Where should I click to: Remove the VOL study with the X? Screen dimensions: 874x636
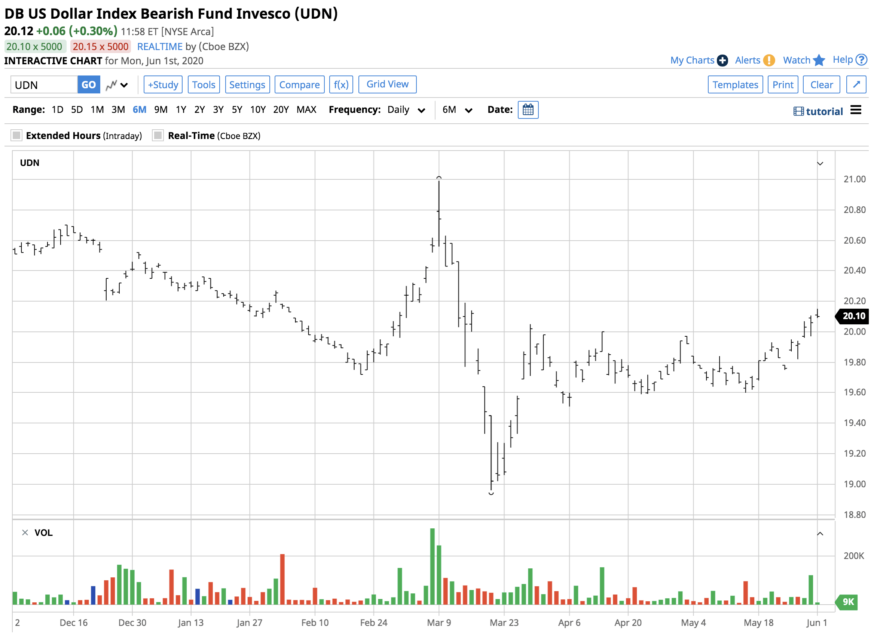tap(25, 533)
